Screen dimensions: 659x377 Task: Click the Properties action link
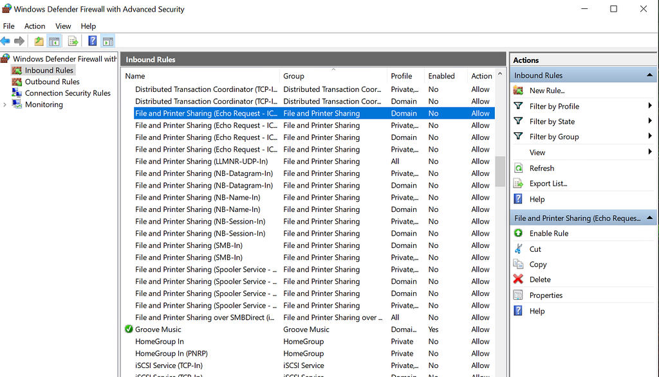tap(546, 295)
